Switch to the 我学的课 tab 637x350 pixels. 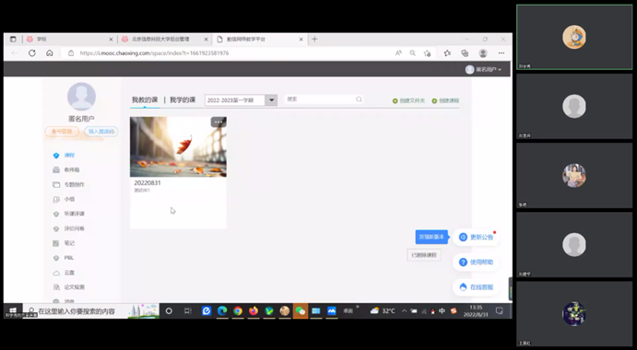coord(183,99)
